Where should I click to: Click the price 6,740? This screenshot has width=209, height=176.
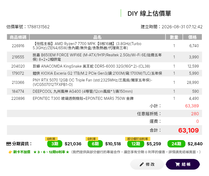[194, 46]
